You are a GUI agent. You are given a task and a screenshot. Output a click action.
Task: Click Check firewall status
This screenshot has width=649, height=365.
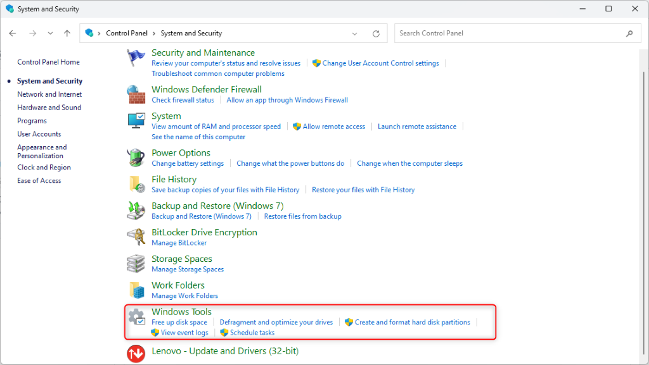(183, 100)
